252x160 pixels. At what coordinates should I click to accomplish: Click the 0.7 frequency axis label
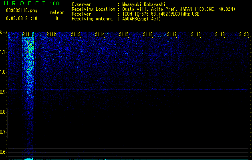tap(3, 132)
